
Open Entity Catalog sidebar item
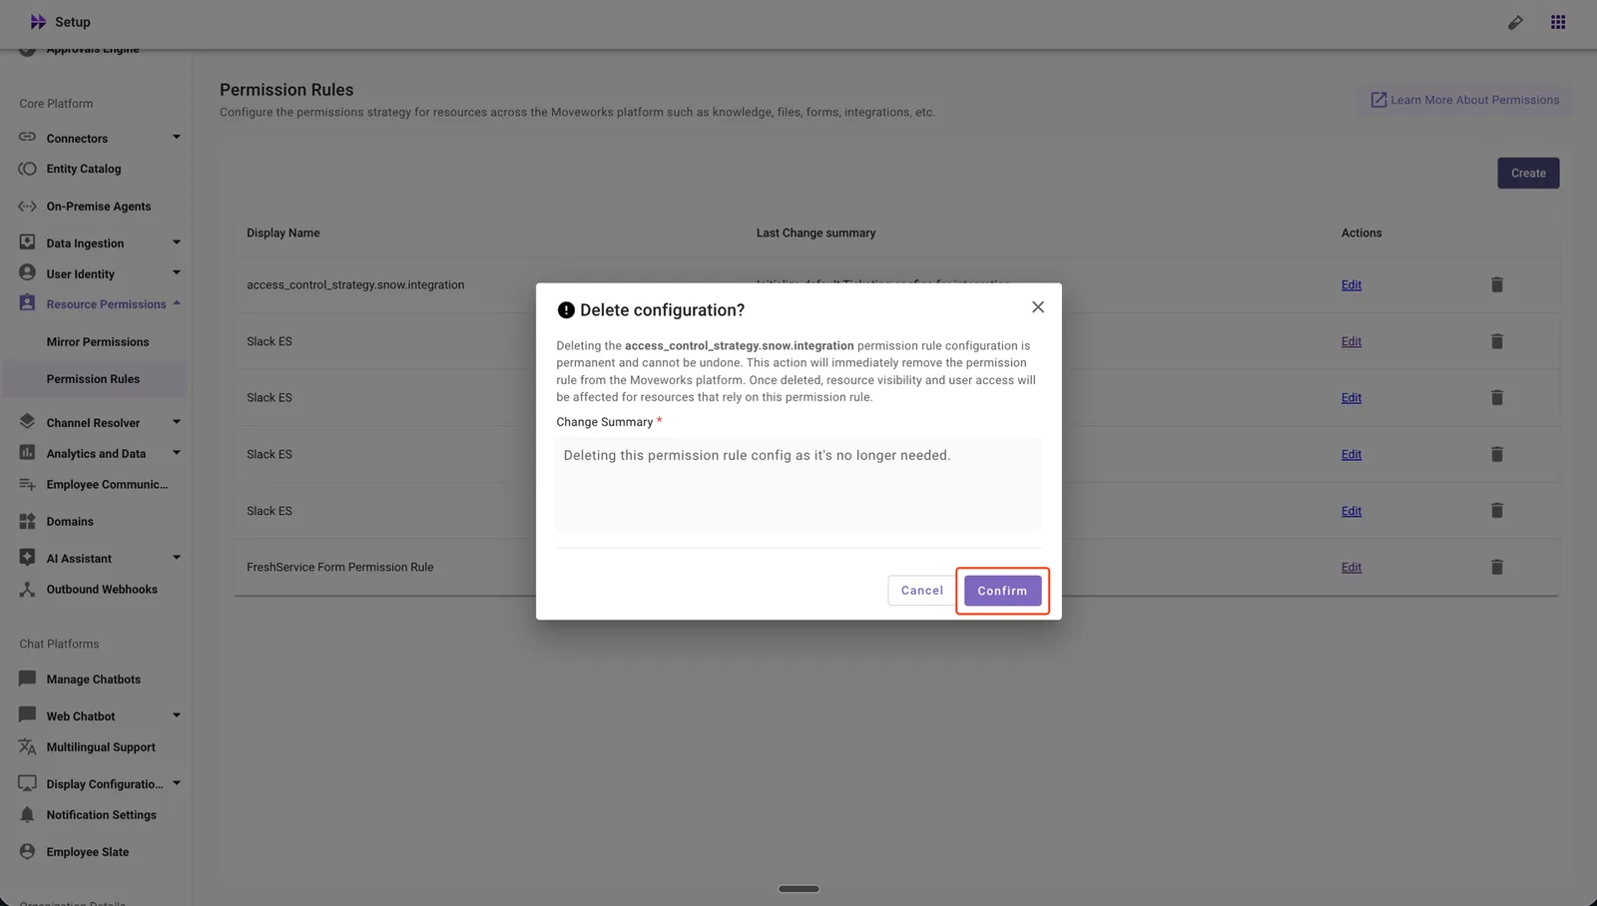coord(84,169)
